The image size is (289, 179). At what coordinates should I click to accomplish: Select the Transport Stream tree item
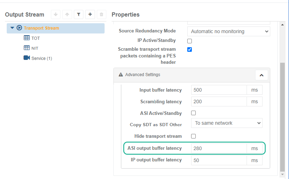pyautogui.click(x=41, y=28)
